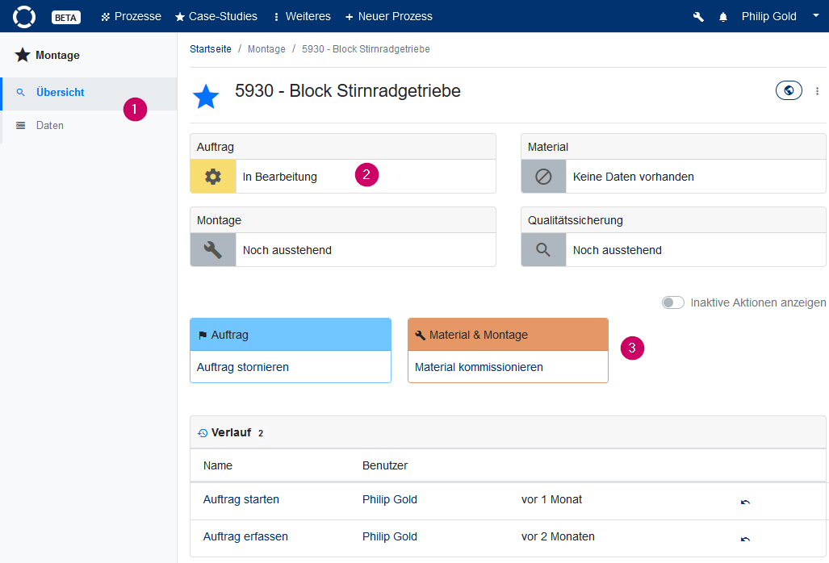Select Daten in the sidebar

[89, 126]
